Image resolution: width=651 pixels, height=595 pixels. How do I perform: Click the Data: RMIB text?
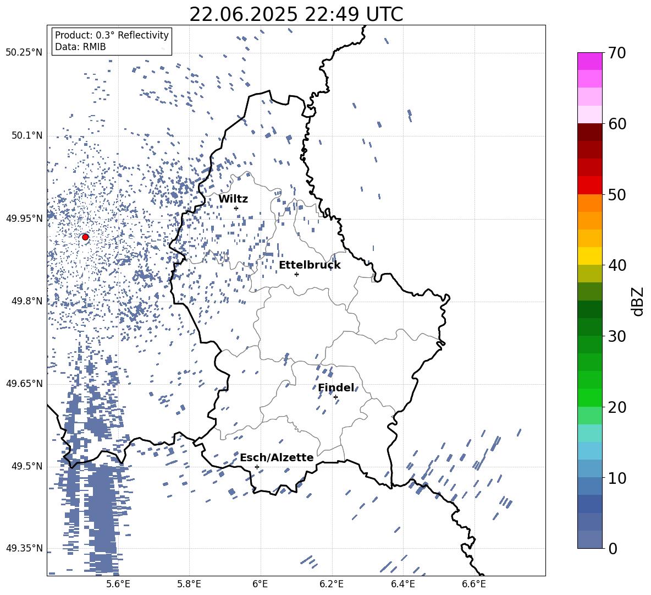click(80, 47)
